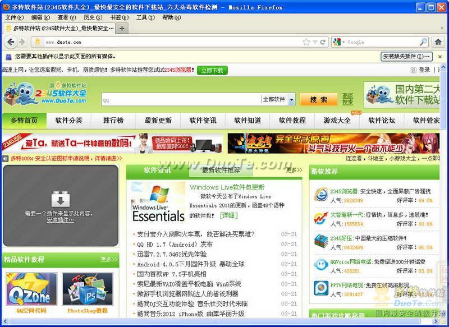Dismiss the missing plugin notification bar
The height and width of the screenshot is (327, 449).
(x=439, y=56)
